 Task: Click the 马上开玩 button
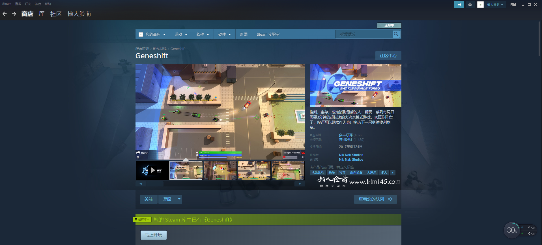154,235
